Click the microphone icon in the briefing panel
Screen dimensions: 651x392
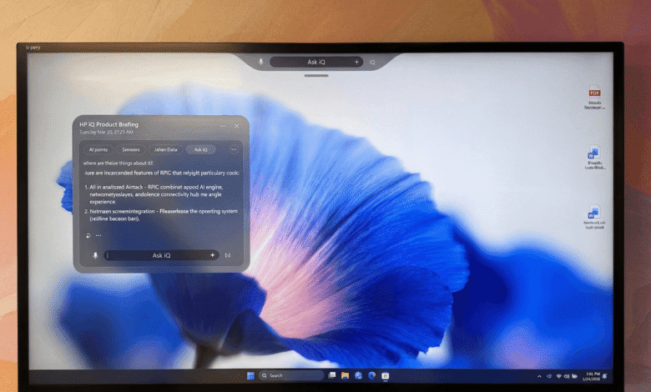point(95,255)
